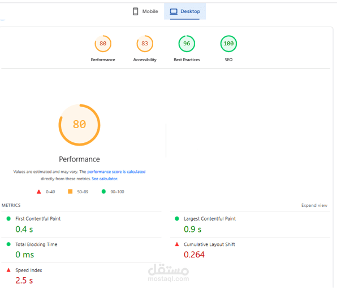Select the SEO score gauge showing 100
337x288 pixels.
(x=228, y=44)
